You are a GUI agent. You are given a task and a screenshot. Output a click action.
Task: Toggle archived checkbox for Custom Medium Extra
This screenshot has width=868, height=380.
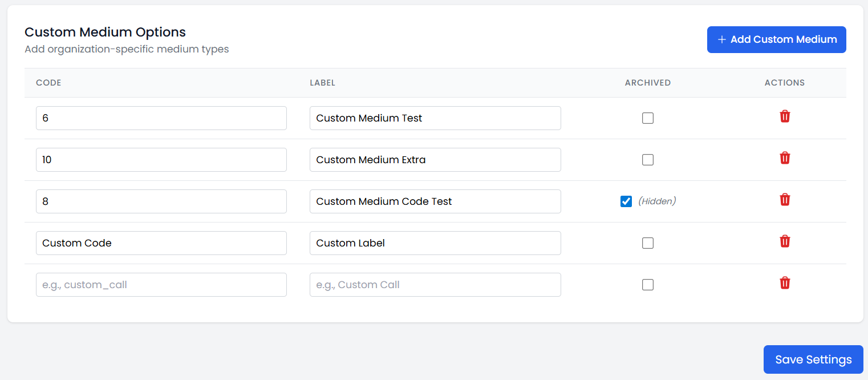pyautogui.click(x=647, y=160)
